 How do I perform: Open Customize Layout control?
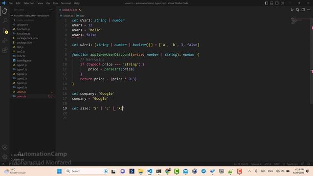[282, 3]
